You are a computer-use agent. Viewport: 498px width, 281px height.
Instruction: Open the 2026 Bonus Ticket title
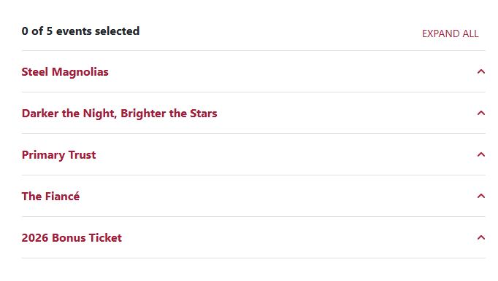(x=72, y=237)
